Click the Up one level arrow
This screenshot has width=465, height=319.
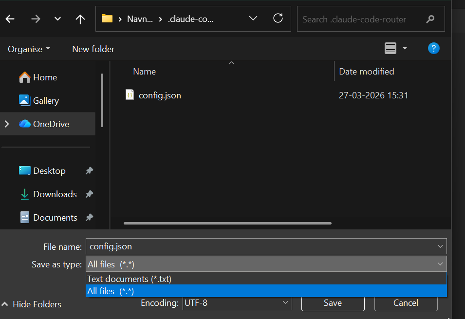pyautogui.click(x=80, y=19)
